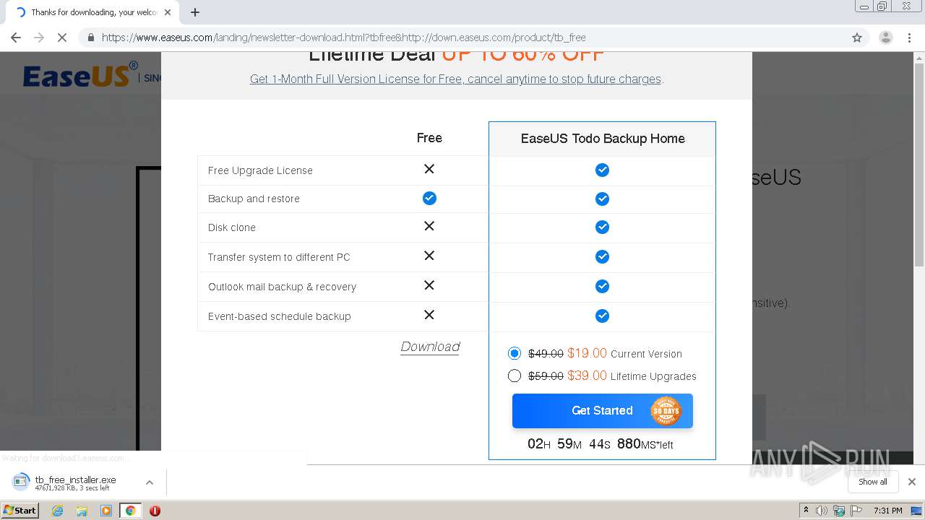Launch Internet Explorer from the taskbar
925x520 pixels.
tap(57, 511)
